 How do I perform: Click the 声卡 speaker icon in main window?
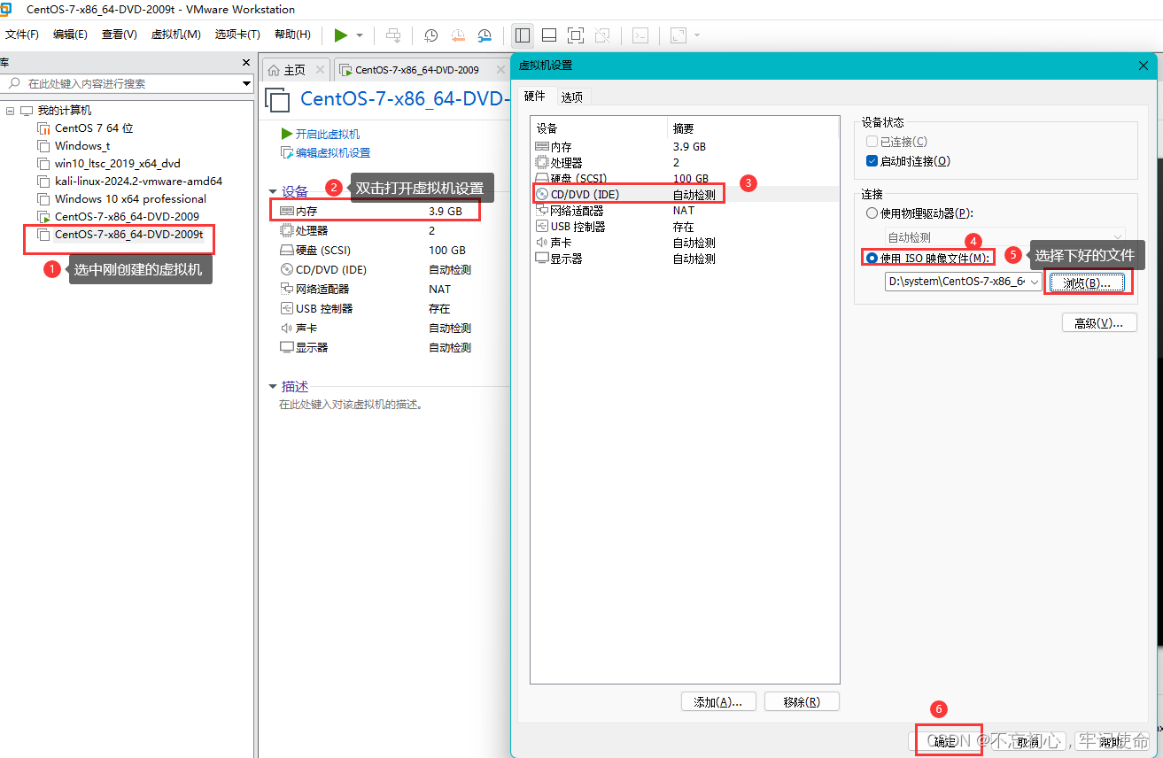[286, 328]
